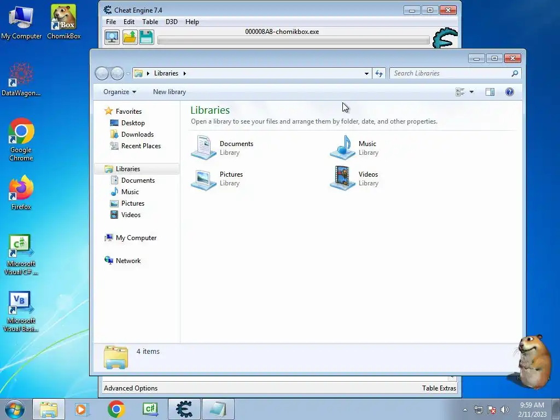This screenshot has width=560, height=420.
Task: Toggle the preview pane
Action: [490, 92]
